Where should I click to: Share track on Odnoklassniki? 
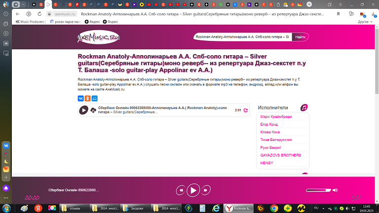coord(87,98)
